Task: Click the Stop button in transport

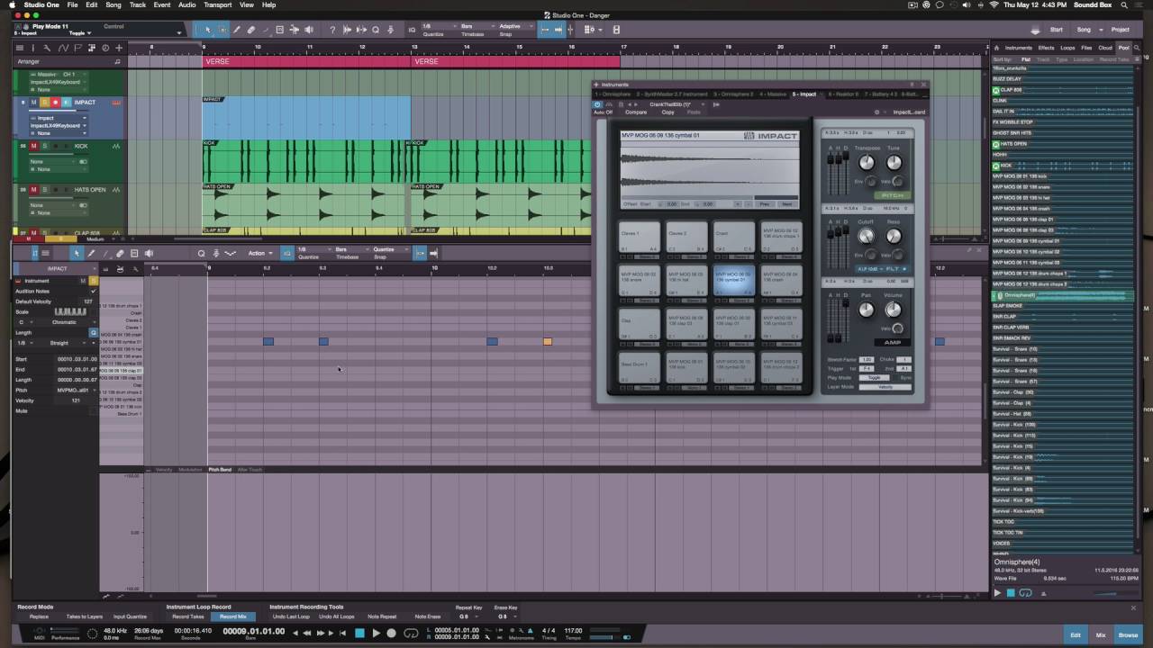Action: [x=359, y=633]
